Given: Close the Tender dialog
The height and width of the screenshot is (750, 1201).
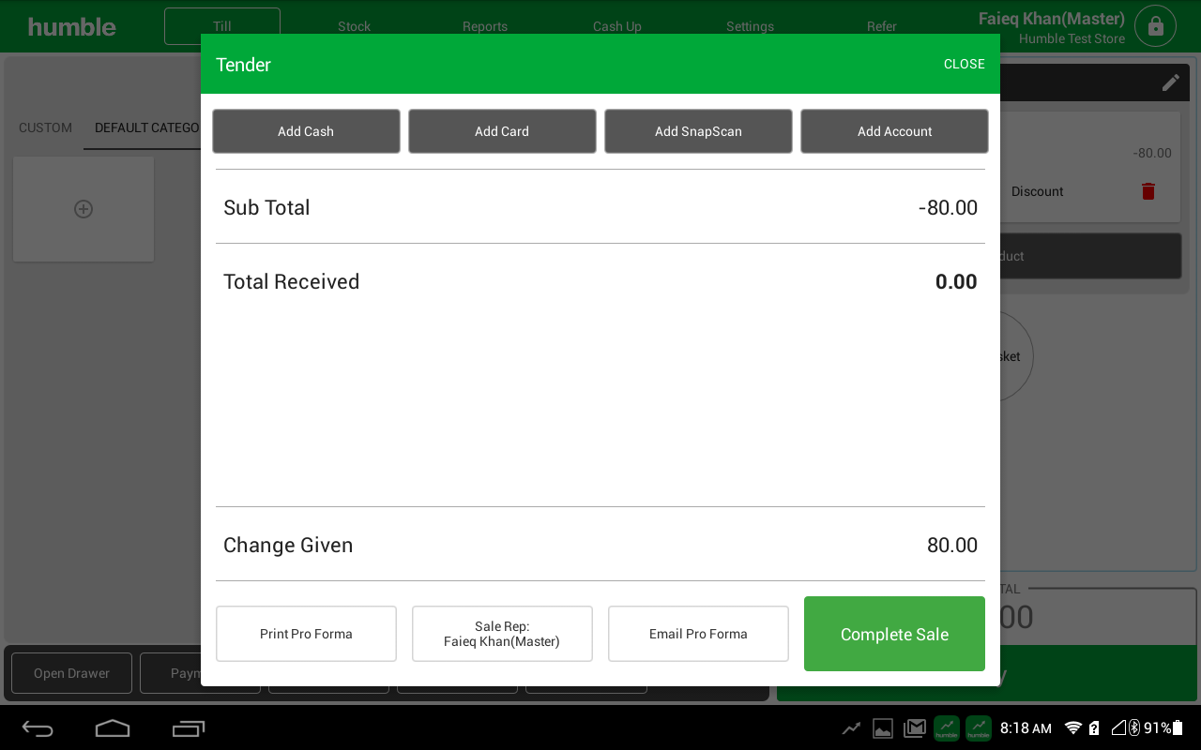Looking at the screenshot, I should click(965, 64).
